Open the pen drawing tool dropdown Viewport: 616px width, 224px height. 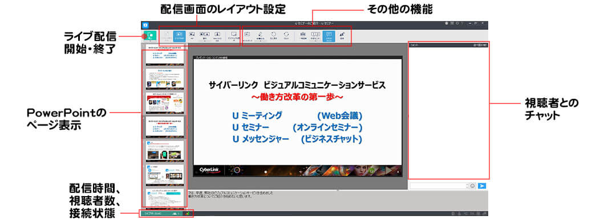(261, 36)
